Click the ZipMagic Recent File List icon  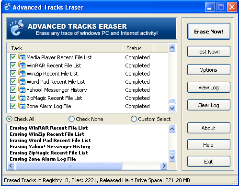[22, 98]
